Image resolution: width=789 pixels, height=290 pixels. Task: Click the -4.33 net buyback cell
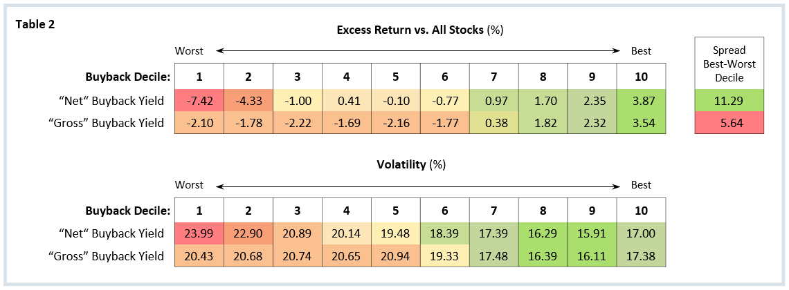pos(248,101)
